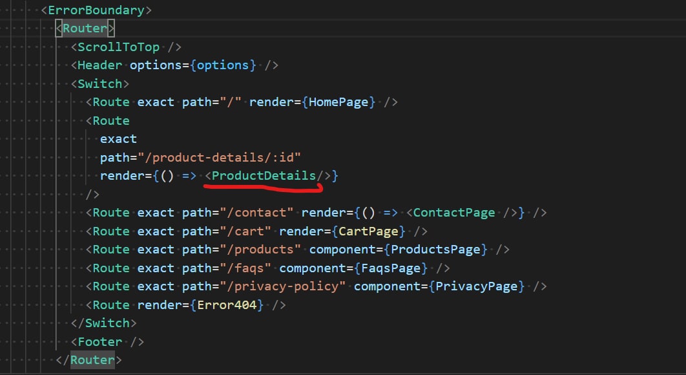
Task: Click Error404 in fallback route
Action: tap(227, 305)
